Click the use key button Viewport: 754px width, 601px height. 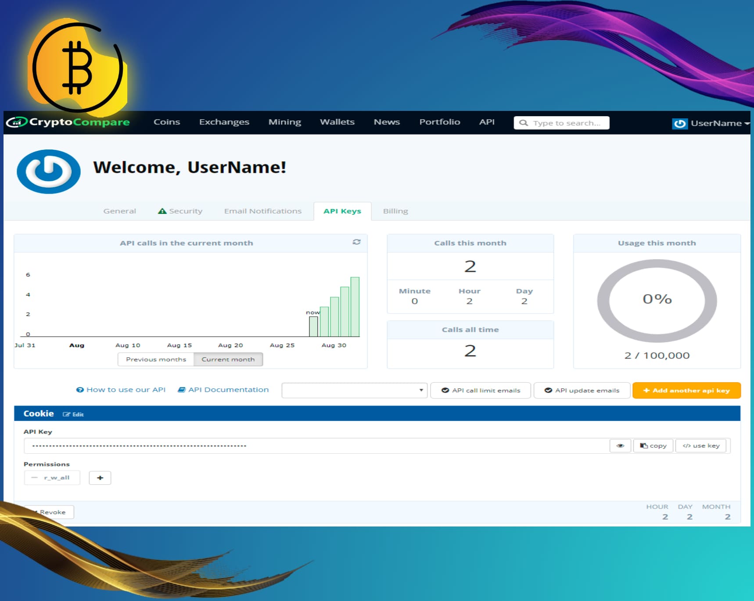[701, 445]
